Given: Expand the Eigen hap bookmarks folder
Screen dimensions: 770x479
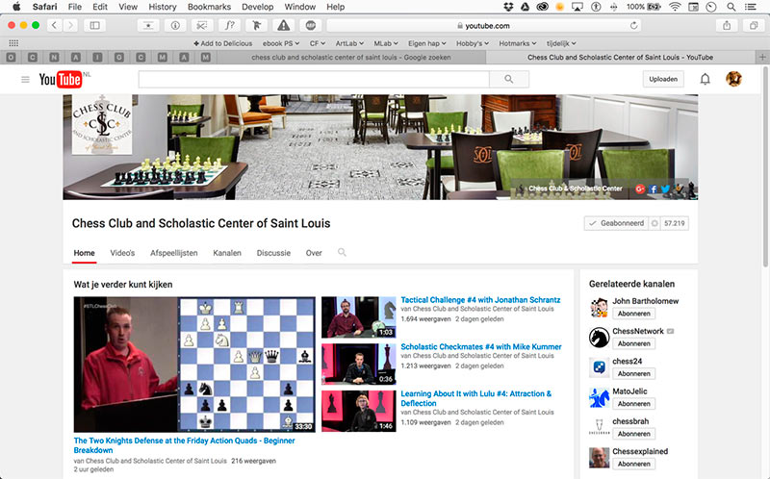Looking at the screenshot, I should (427, 43).
